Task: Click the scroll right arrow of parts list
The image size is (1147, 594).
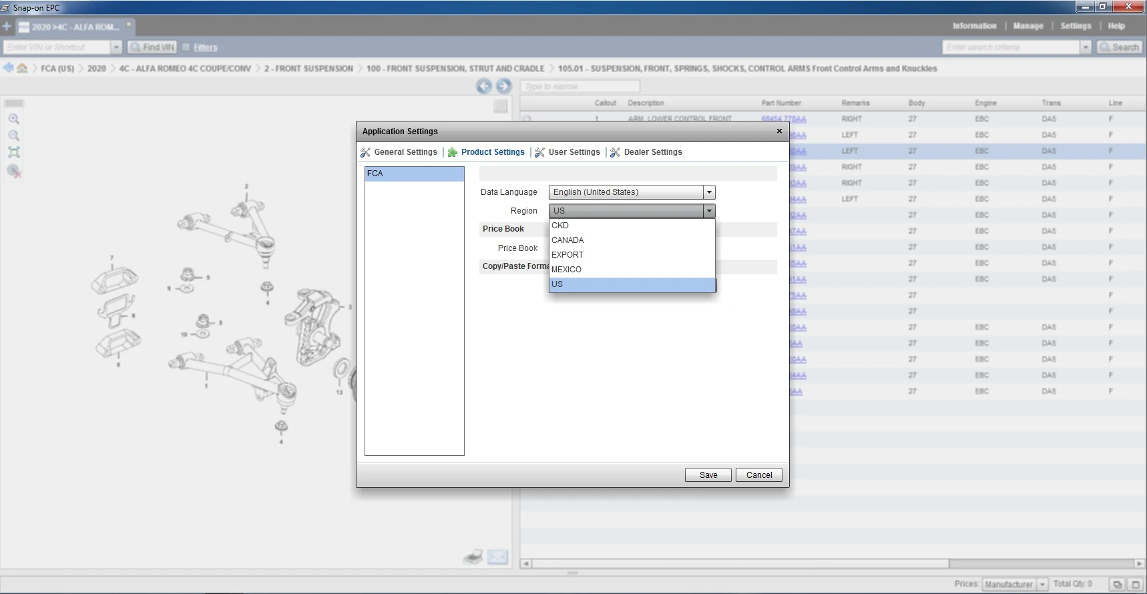Action: [1139, 564]
